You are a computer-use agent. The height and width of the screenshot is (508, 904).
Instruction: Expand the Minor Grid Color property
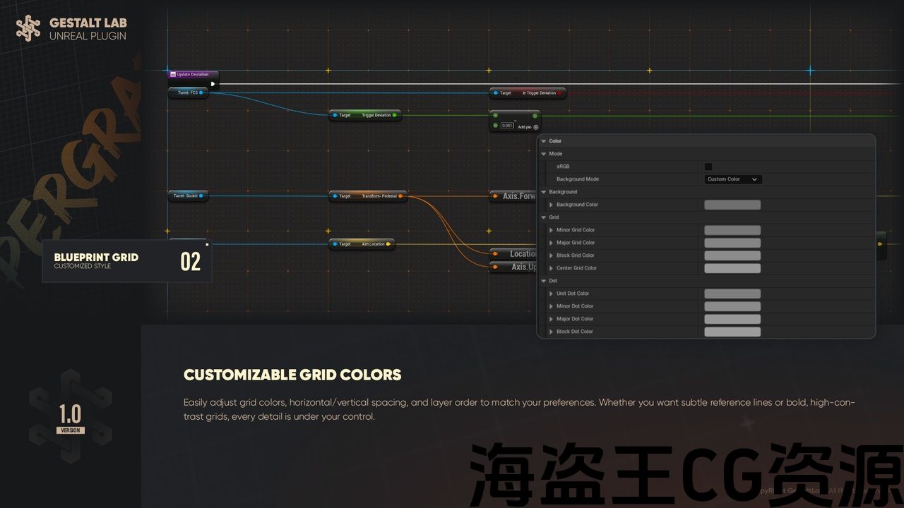pyautogui.click(x=552, y=230)
